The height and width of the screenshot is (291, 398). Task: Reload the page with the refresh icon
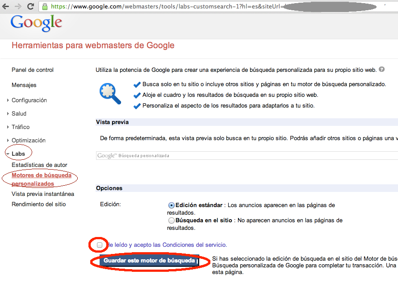click(30, 6)
